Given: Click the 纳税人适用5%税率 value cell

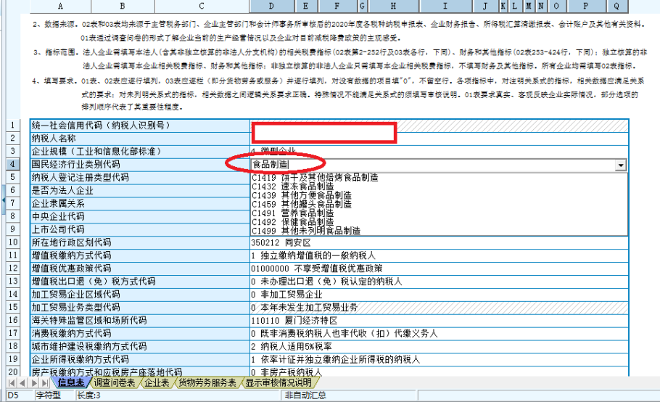Looking at the screenshot, I should coord(440,347).
